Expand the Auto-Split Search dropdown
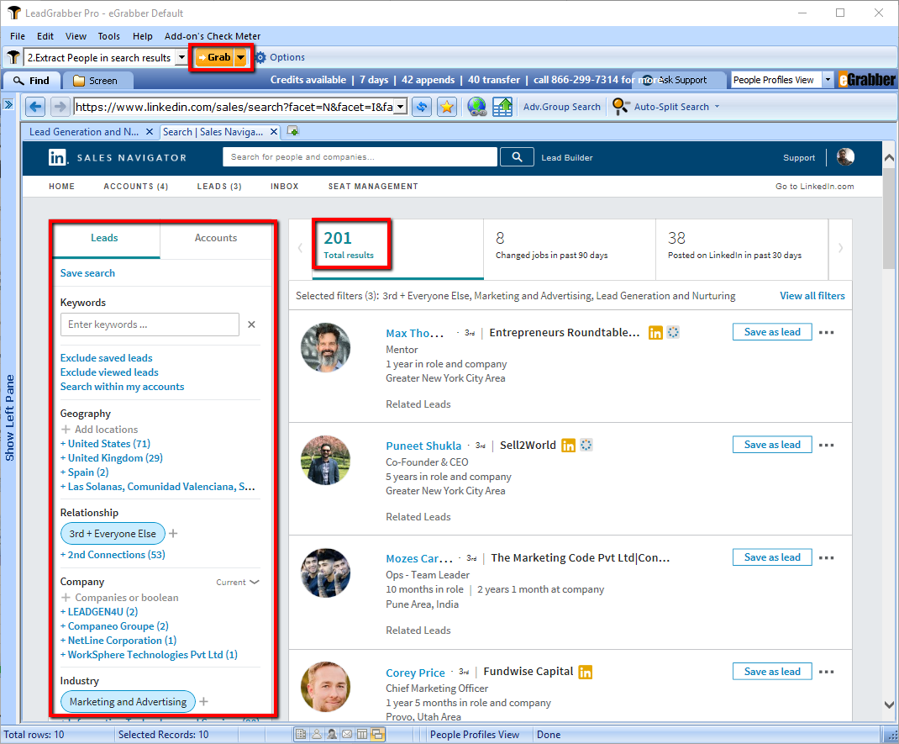Viewport: 899px width, 744px height. coord(717,107)
